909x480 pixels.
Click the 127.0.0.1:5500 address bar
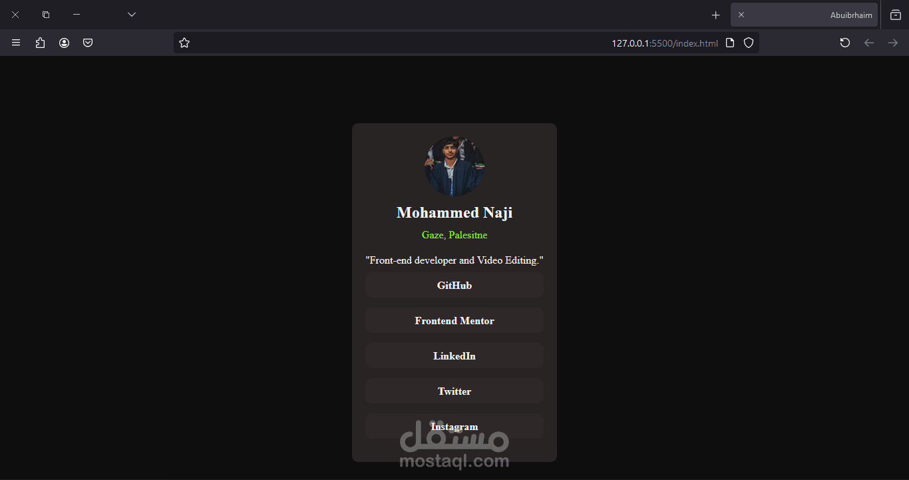(466, 43)
